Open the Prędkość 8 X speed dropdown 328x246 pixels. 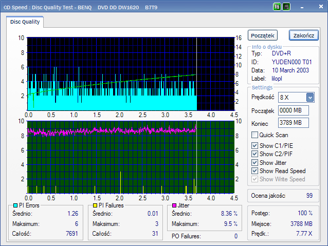coord(310,98)
